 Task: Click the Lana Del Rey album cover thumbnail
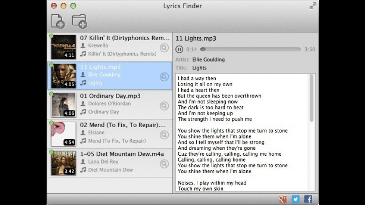63,163
